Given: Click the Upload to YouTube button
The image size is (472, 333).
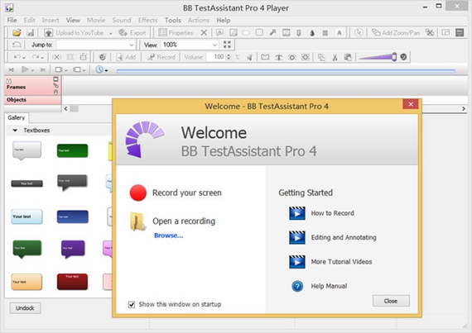Looking at the screenshot, I should 74,33.
